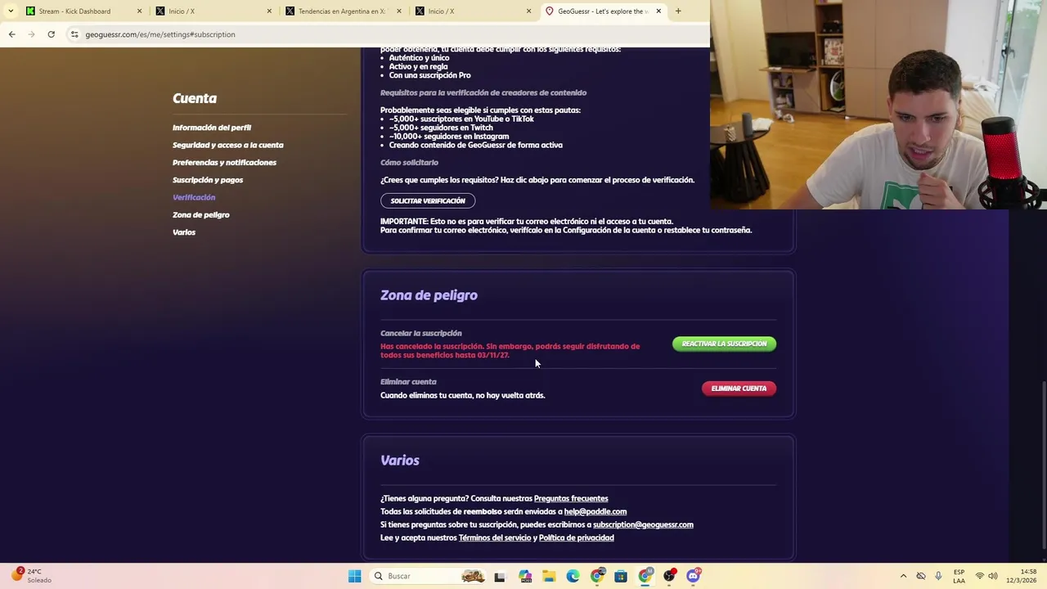
Task: Open File Explorer from taskbar
Action: 549,576
